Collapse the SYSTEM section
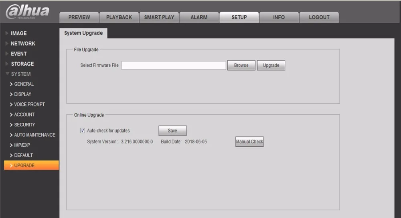The image size is (401, 218). (21, 74)
